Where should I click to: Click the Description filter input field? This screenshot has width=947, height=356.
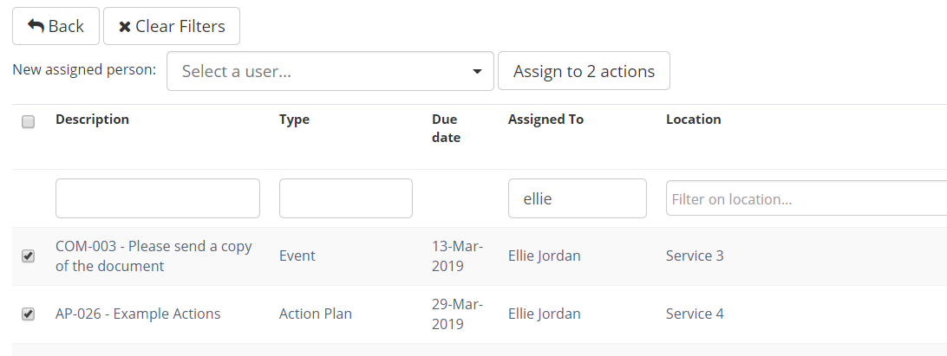[157, 198]
